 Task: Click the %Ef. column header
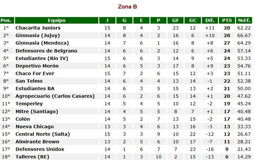pyautogui.click(x=243, y=20)
